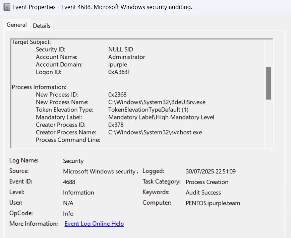Click the Logged timestamp 30/07/2025 22:51:09
291x238 pixels.
click(x=211, y=171)
